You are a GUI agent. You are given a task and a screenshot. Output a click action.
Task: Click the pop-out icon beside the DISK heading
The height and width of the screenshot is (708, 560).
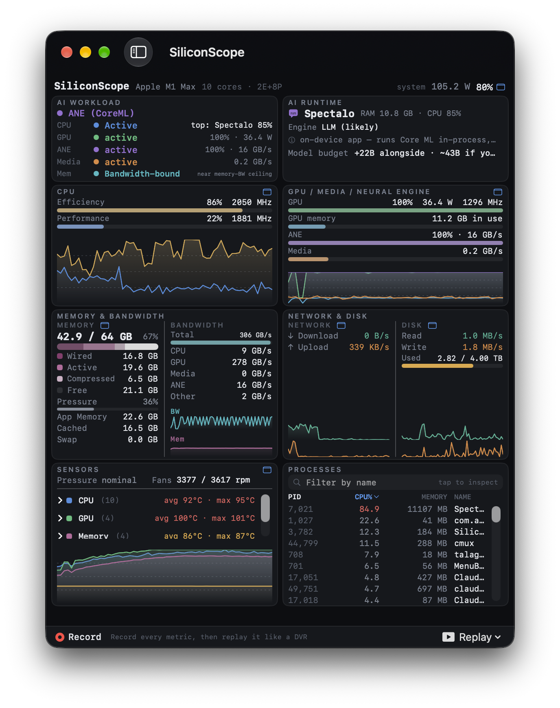[433, 326]
